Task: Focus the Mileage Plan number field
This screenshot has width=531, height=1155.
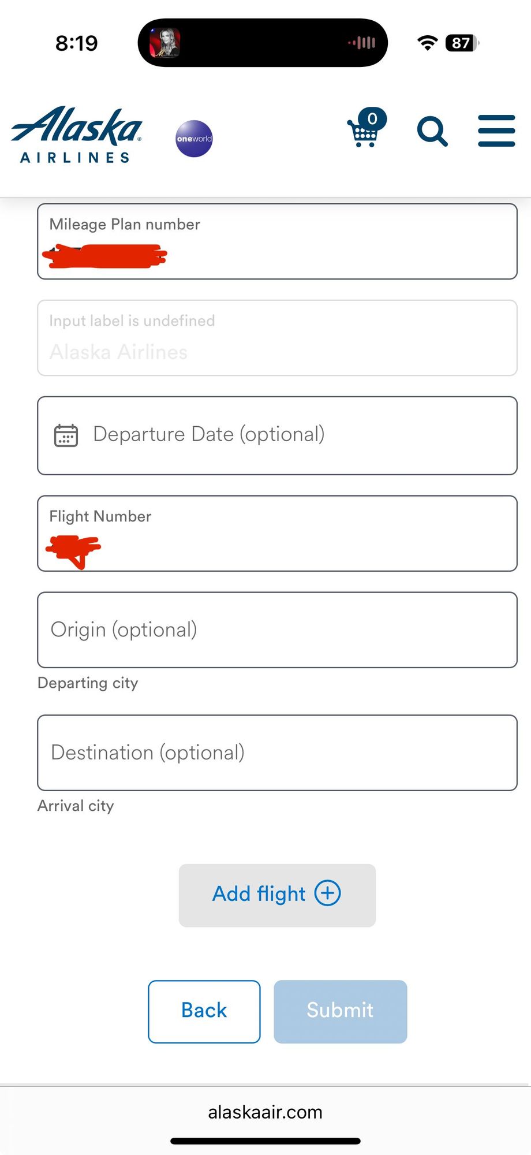Action: coord(277,241)
